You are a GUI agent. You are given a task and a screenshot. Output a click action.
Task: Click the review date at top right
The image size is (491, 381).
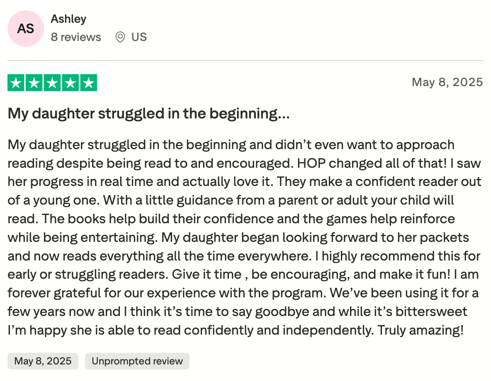click(x=447, y=82)
